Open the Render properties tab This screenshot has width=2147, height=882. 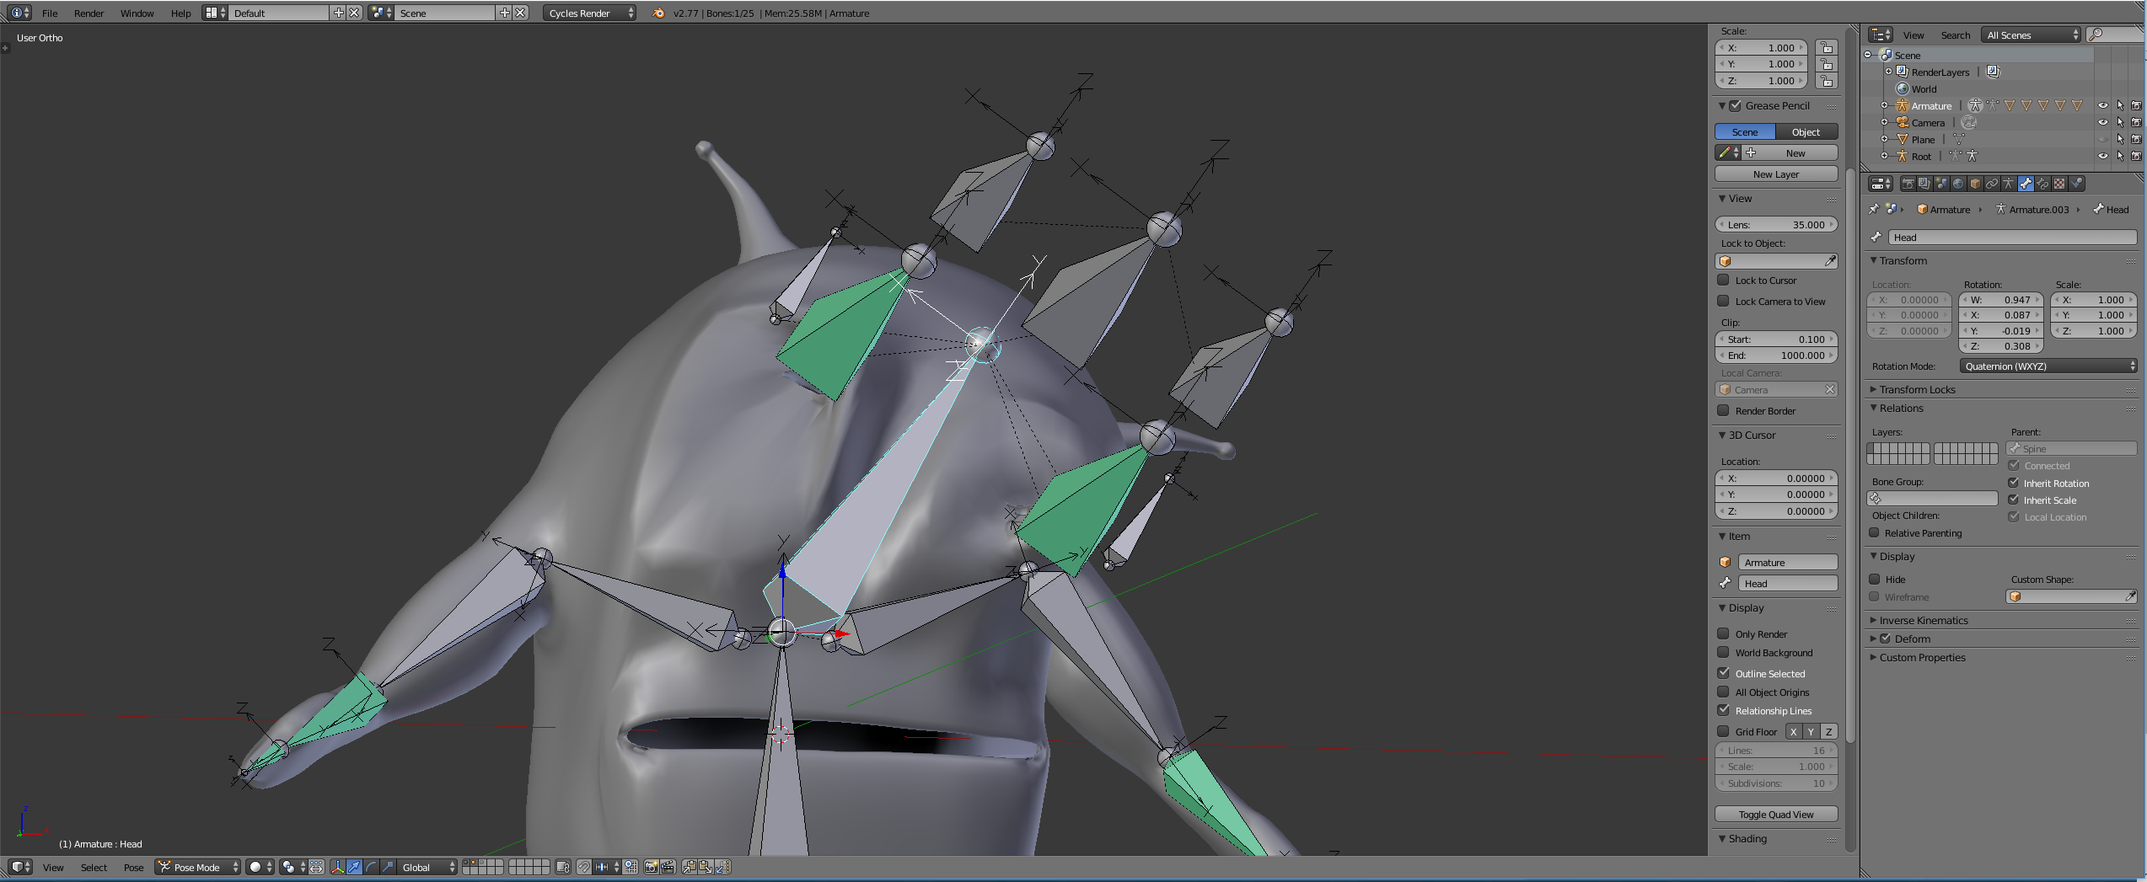point(1908,184)
